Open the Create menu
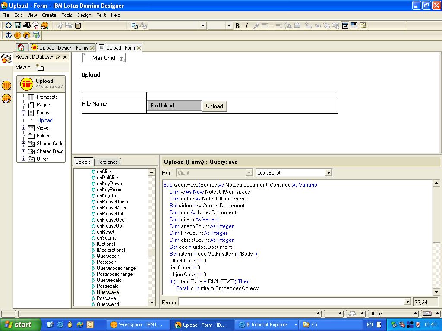Screen dimensions: 442x331 click(x=49, y=15)
